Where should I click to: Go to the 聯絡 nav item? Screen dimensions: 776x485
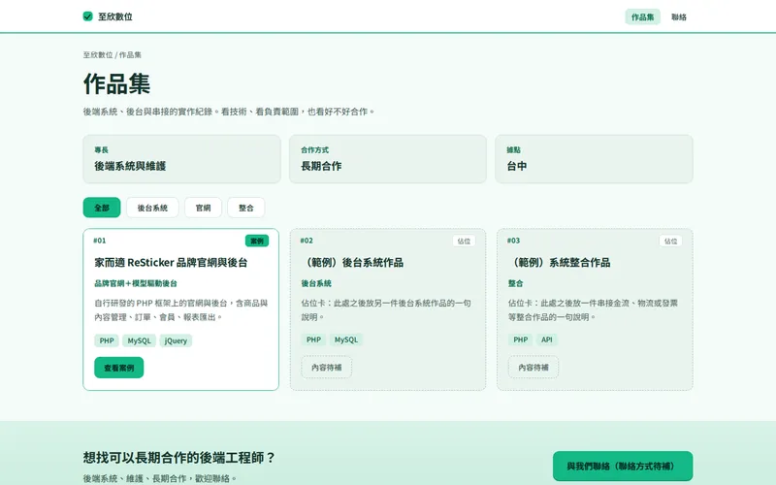678,16
